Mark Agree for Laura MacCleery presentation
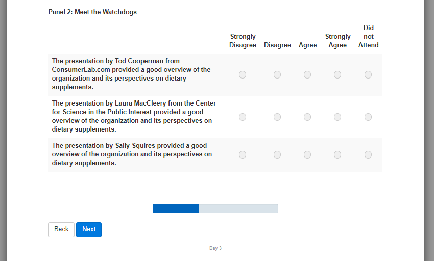This screenshot has width=434, height=261. point(307,117)
